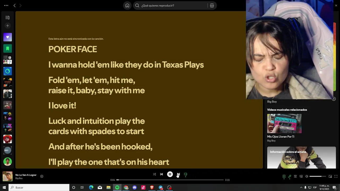Open the blue circle playlist in sidebar
This screenshot has height=191, width=340.
click(x=7, y=71)
